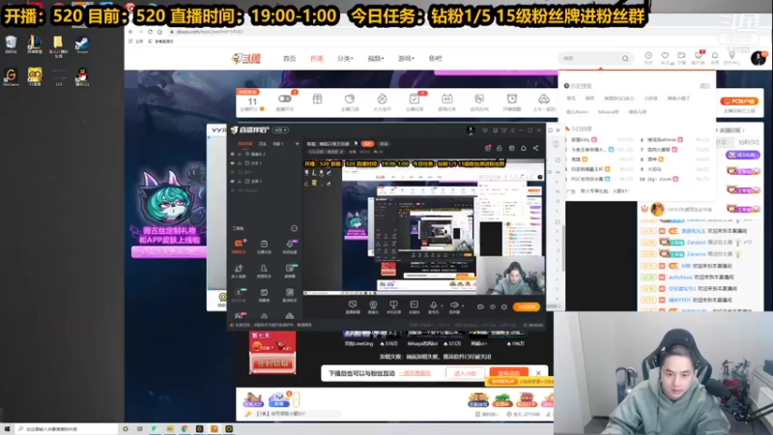Click the microphone icon in 直播伴侣

[433, 304]
